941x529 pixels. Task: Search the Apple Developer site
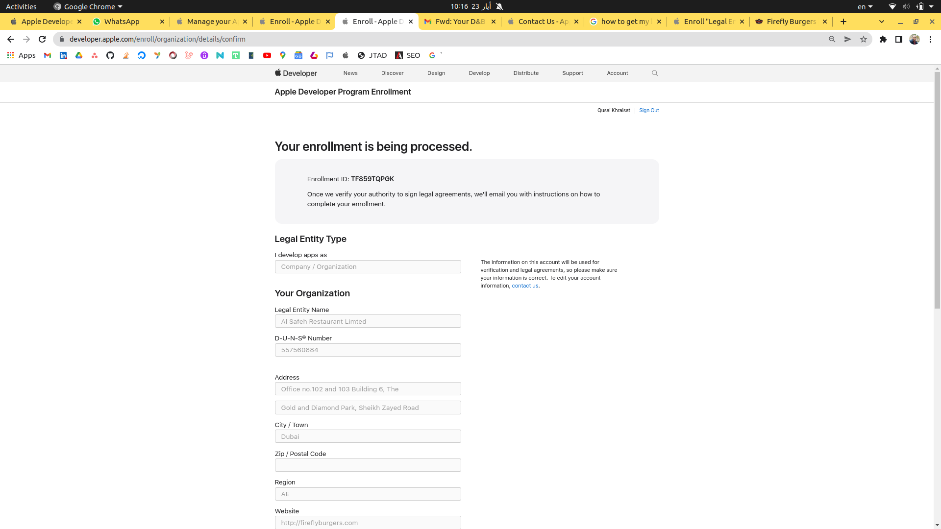pyautogui.click(x=655, y=73)
